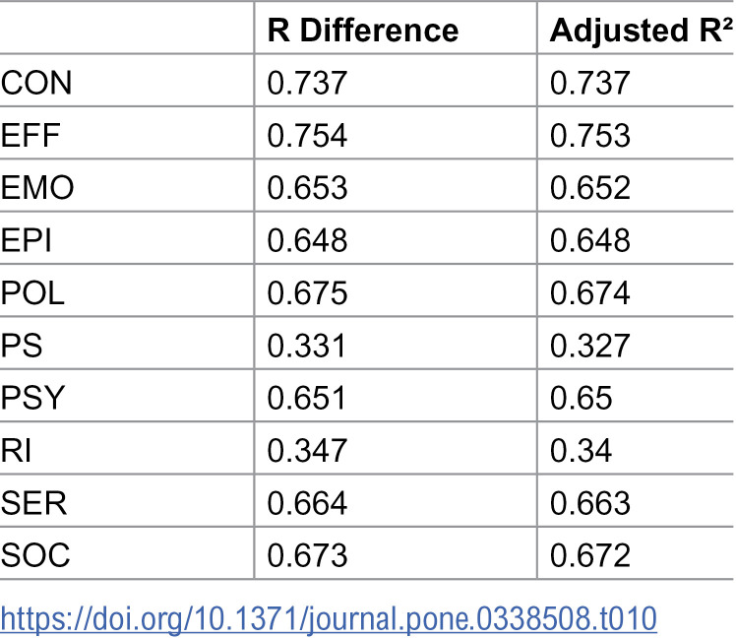Click the PS row label
The height and width of the screenshot is (638, 736).
click(x=22, y=346)
